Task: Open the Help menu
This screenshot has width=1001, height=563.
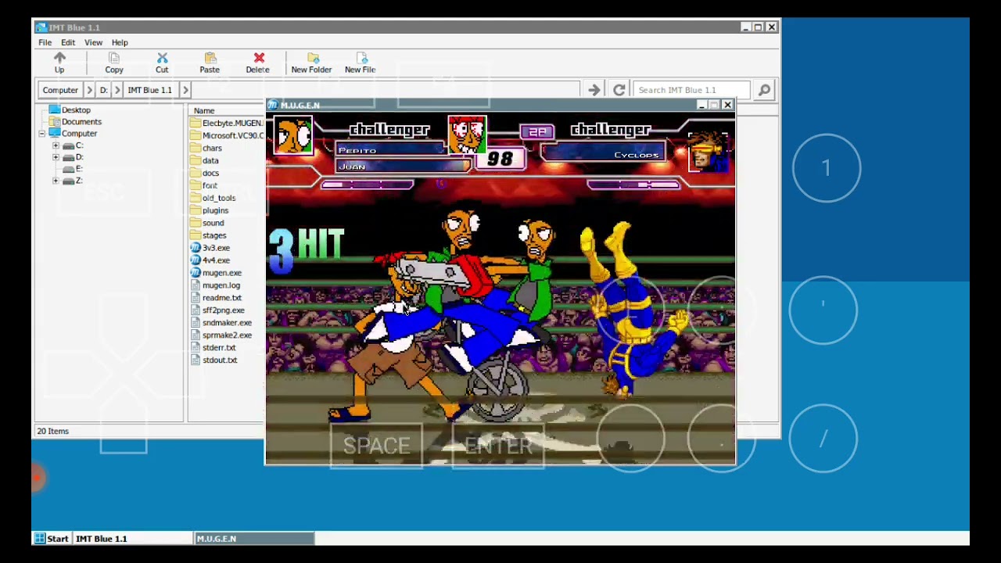Action: (120, 42)
